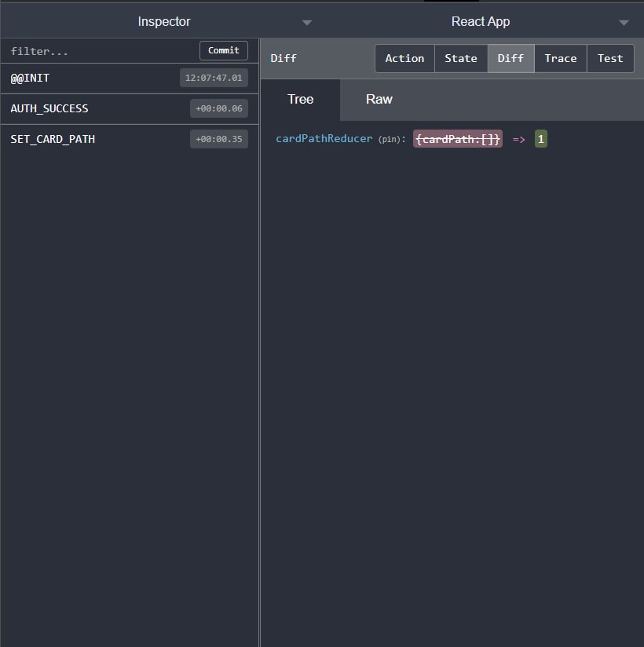Select the Tree sub-tab
644x647 pixels.
[300, 99]
